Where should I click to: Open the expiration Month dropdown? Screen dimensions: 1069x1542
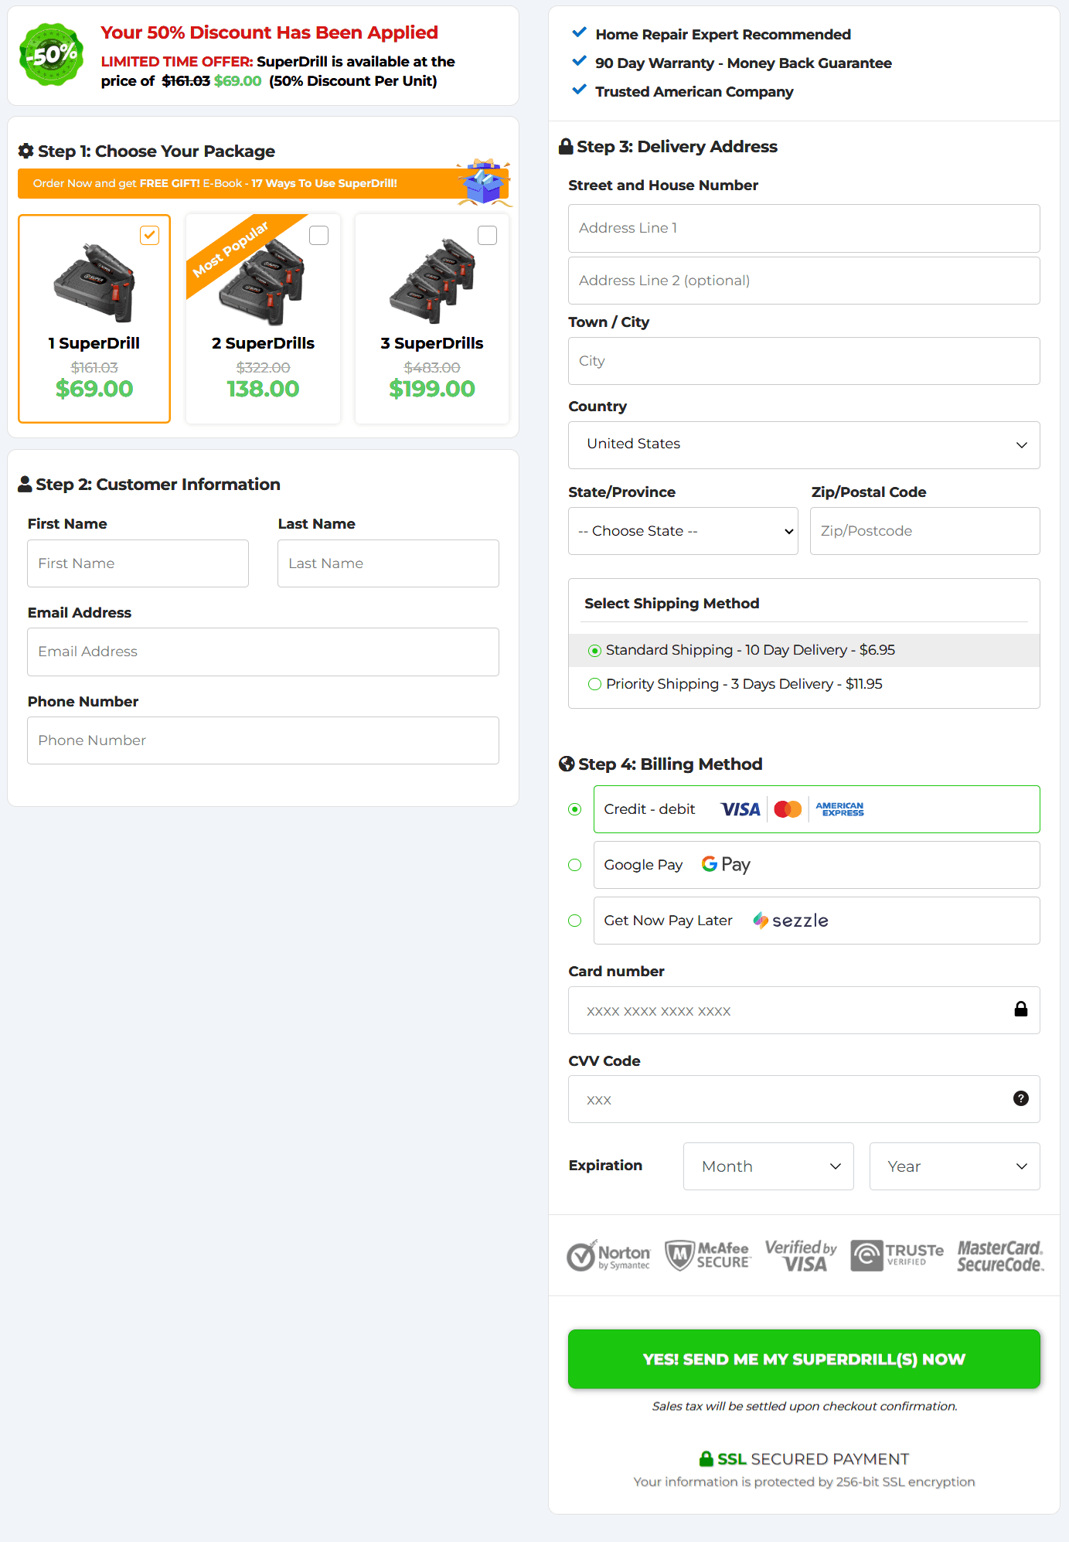(x=768, y=1166)
